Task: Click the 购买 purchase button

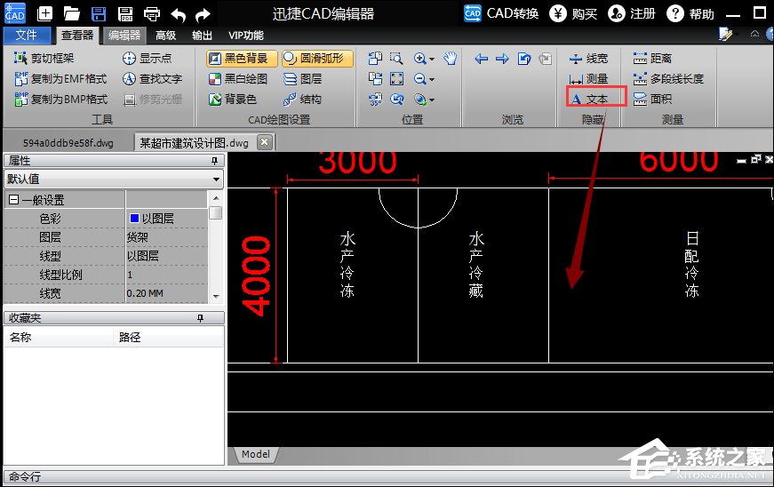Action: point(573,13)
